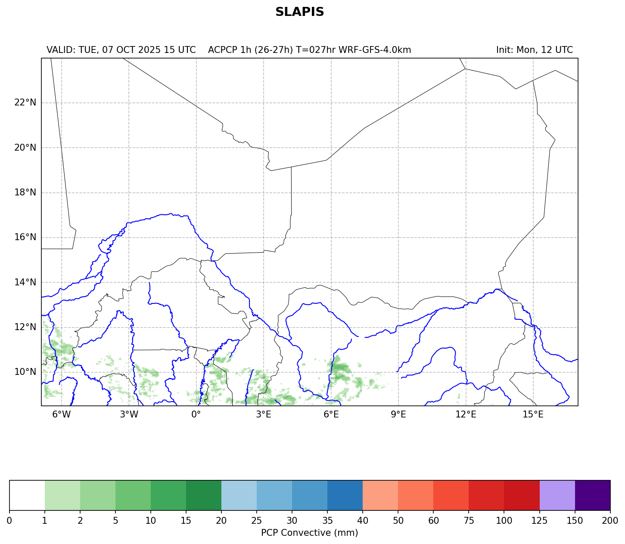Click the dark green 15–20 mm swatch
Viewport: 625px width, 544px height.
coord(204,495)
